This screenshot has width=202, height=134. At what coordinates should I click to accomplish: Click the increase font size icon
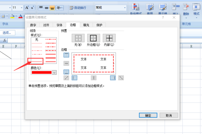[x=27, y=8]
